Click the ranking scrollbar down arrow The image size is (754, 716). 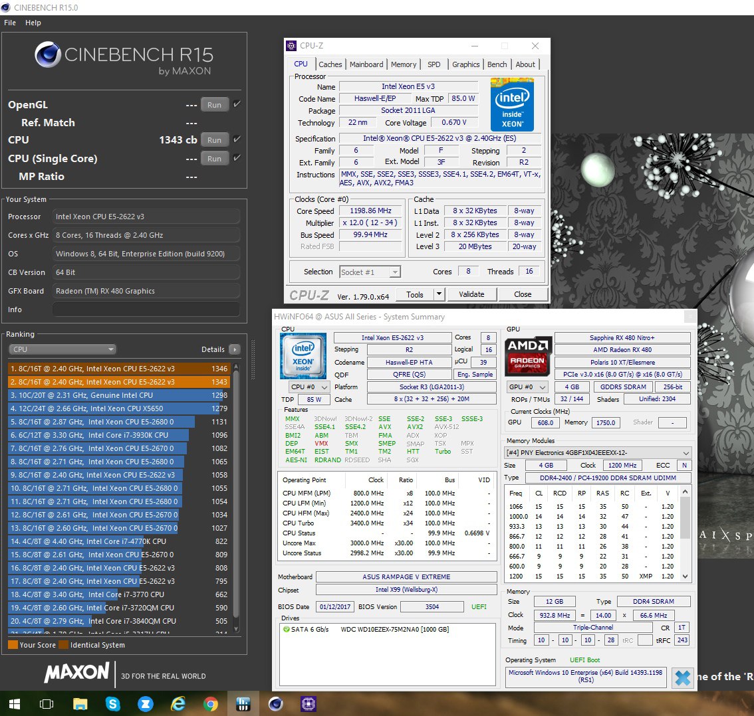pos(236,628)
